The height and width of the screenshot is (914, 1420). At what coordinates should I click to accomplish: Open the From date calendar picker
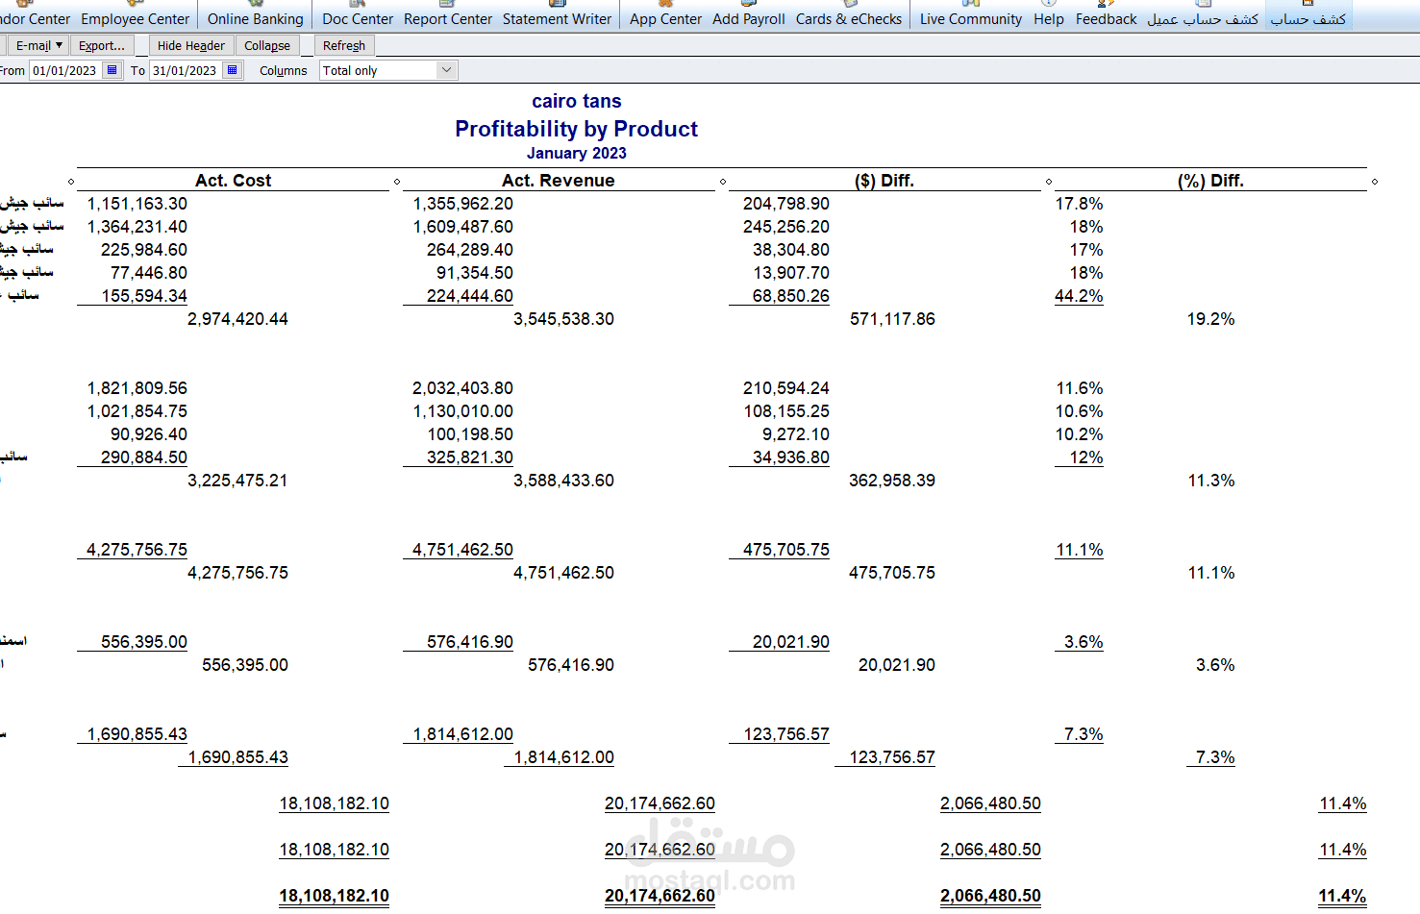click(x=112, y=70)
